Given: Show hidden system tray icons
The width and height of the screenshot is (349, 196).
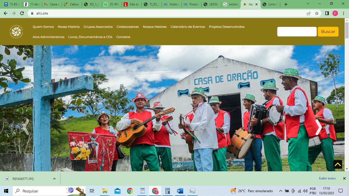Looking at the screenshot, I should point(281,191).
